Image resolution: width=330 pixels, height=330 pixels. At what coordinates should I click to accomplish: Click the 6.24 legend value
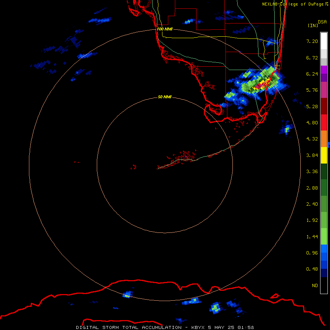pyautogui.click(x=312, y=74)
